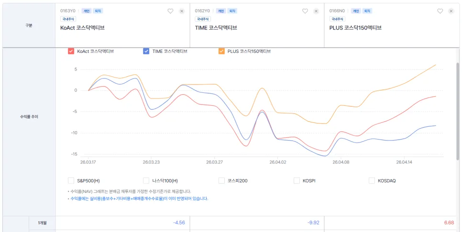Uncheck PLUS 코스닥150액티브 chart line

221,51
